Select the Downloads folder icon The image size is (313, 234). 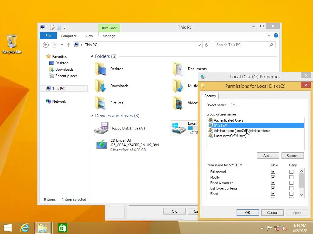coord(101,86)
